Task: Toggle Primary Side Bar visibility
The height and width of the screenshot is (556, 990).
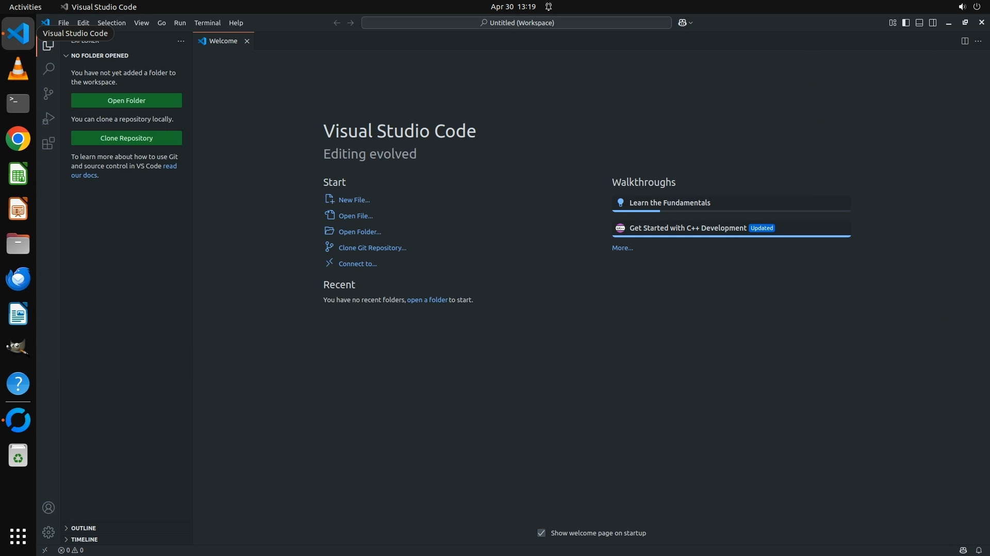Action: [905, 23]
